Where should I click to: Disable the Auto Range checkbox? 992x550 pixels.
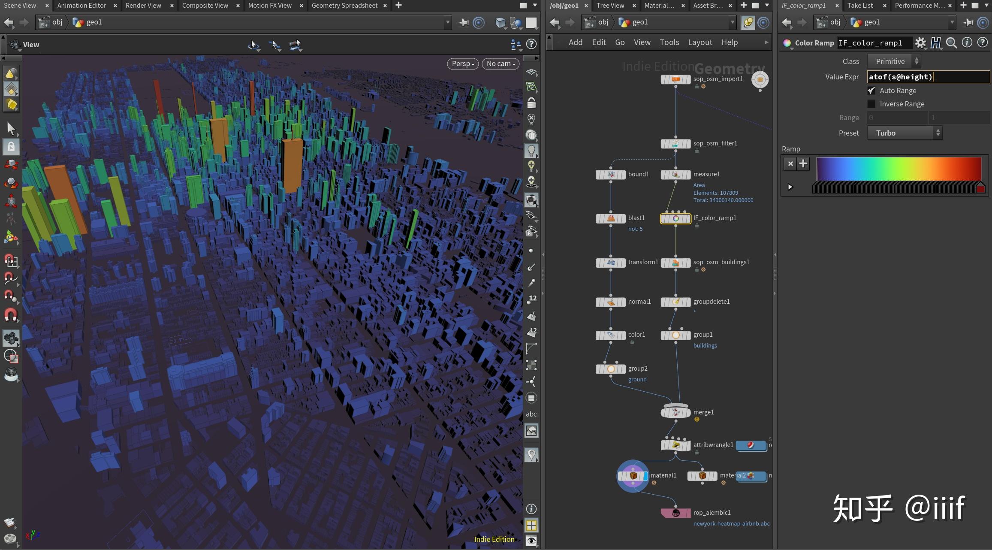point(871,91)
